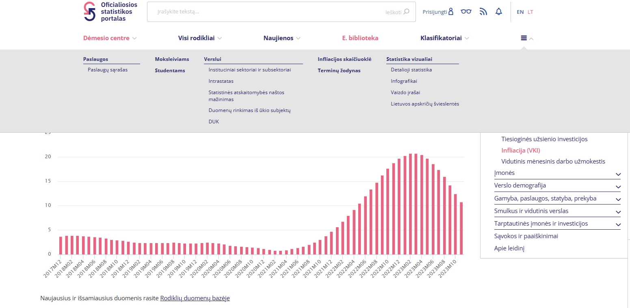
Task: Open Infliacijos skaičiuoklė link
Action: click(x=344, y=59)
